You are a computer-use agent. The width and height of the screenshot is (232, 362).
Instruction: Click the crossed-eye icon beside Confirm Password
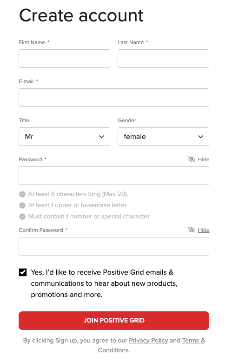[x=192, y=230]
